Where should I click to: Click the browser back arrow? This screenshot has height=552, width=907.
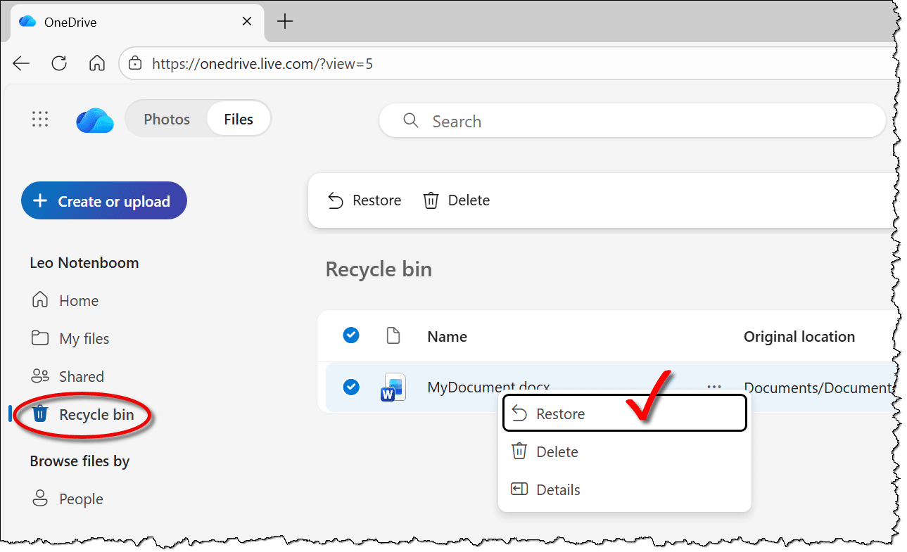pyautogui.click(x=21, y=64)
